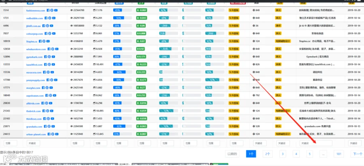Image resolution: width=364 pixels, height=166 pixels.
Task: Open YouTube icon for Staples.ca
Action: (48, 41)
